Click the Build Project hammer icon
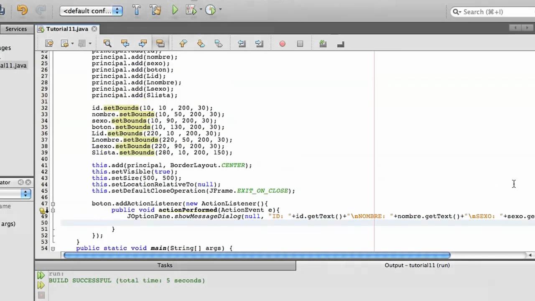This screenshot has width=535, height=301. [137, 10]
